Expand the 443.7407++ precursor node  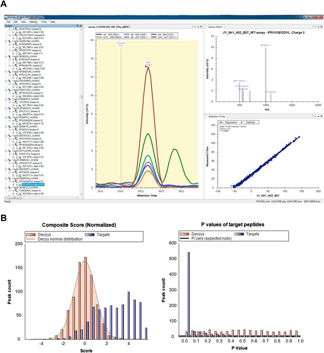pyautogui.click(x=13, y=32)
